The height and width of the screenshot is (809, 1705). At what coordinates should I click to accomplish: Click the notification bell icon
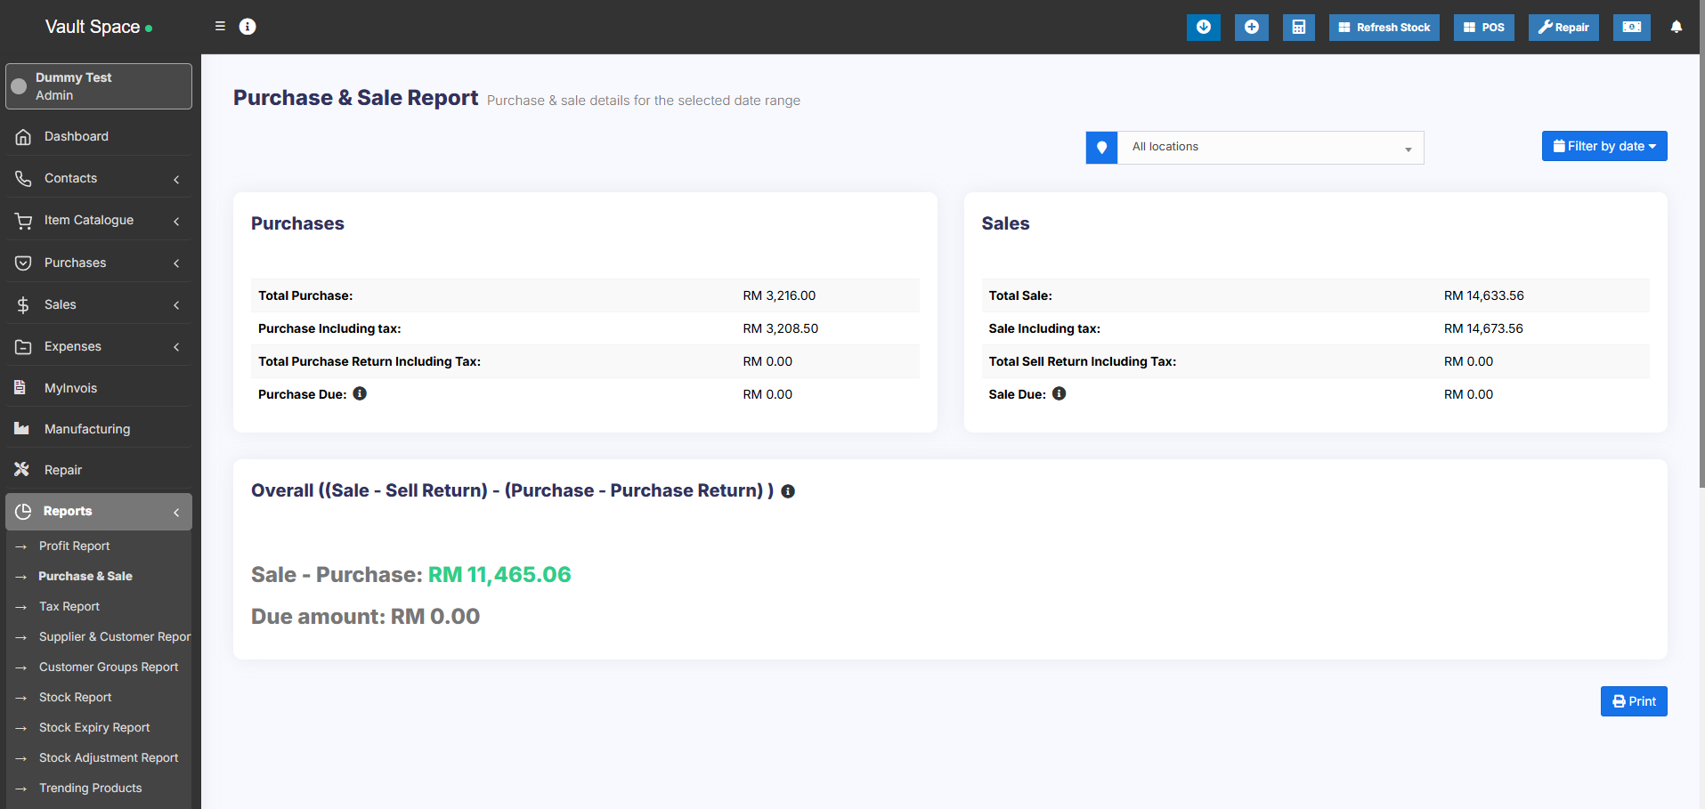click(1676, 27)
